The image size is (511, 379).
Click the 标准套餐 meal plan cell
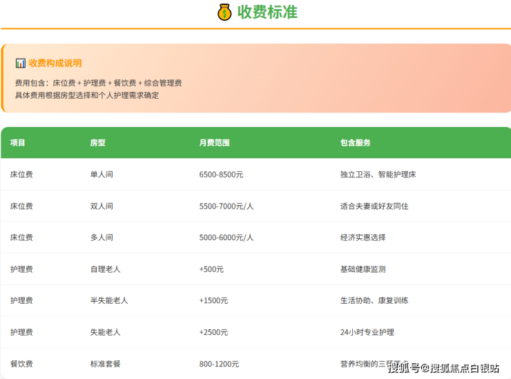105,364
